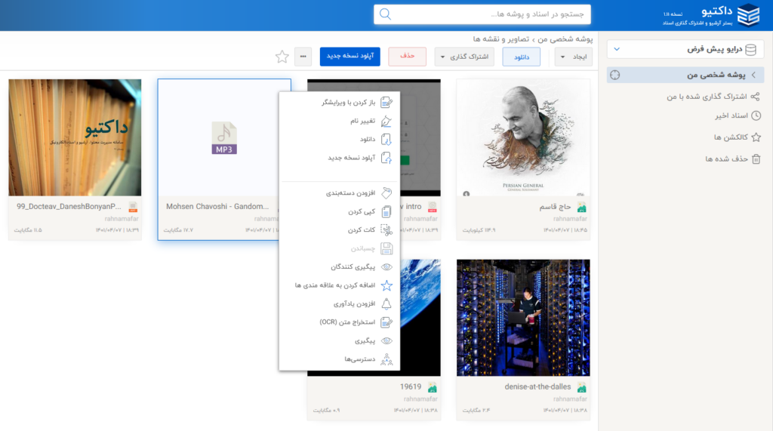
Task: Select استخراج متن (OCR) menu entry
Action: [340, 322]
